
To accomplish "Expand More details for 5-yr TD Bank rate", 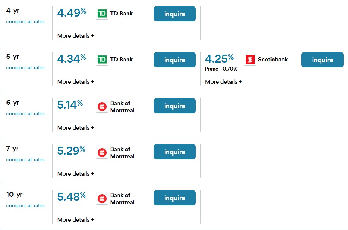I will point(75,82).
